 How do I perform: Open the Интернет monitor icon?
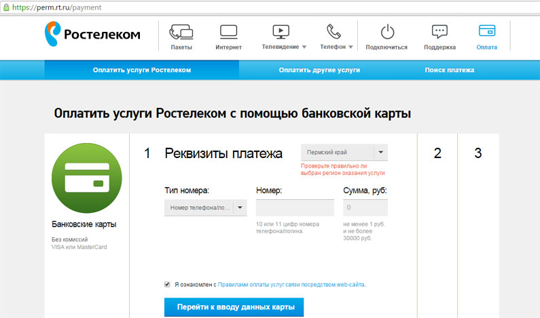pos(228,32)
